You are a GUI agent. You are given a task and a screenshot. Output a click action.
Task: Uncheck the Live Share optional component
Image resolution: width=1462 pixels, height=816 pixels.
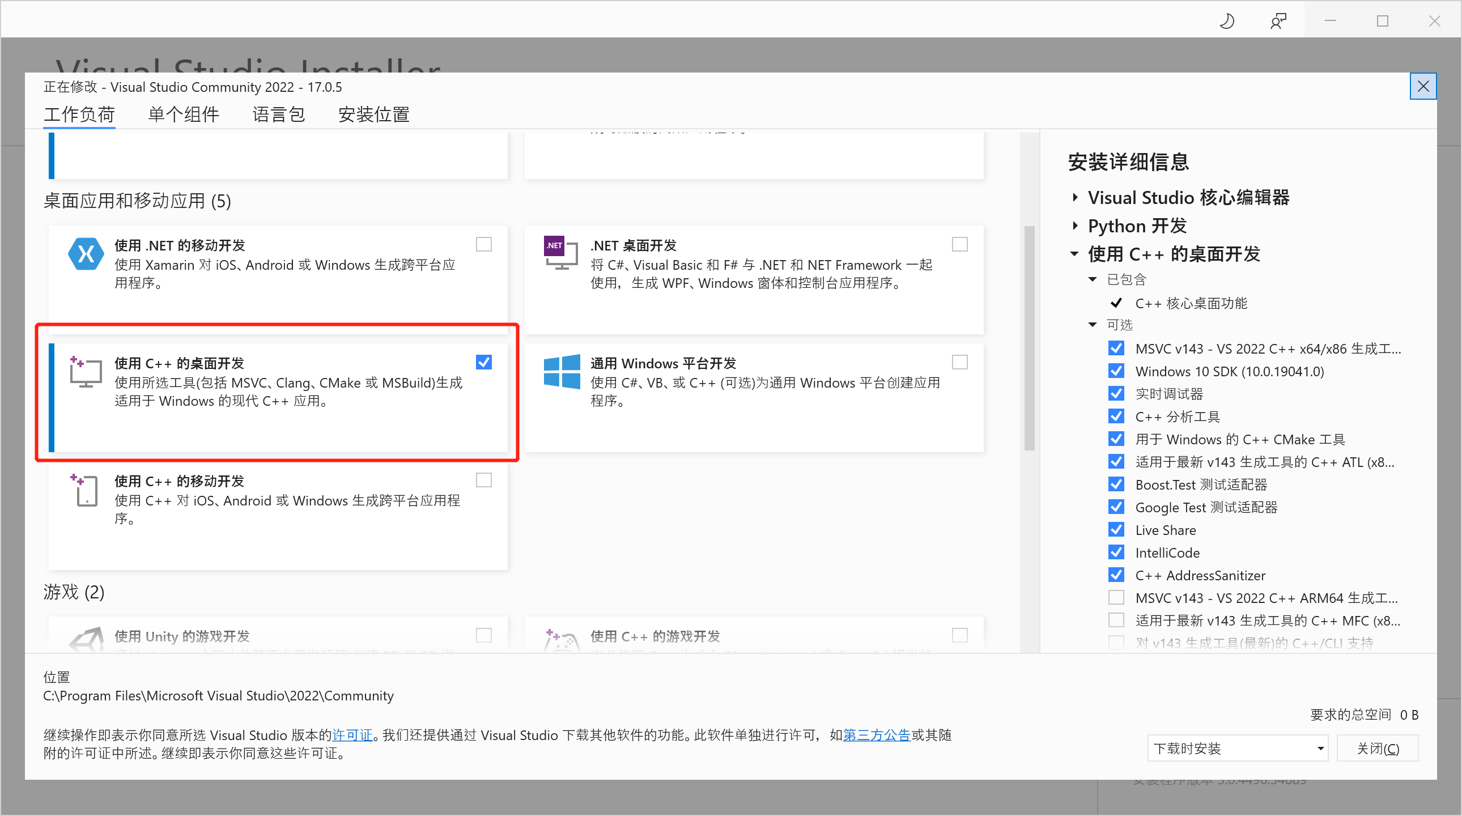click(1116, 530)
